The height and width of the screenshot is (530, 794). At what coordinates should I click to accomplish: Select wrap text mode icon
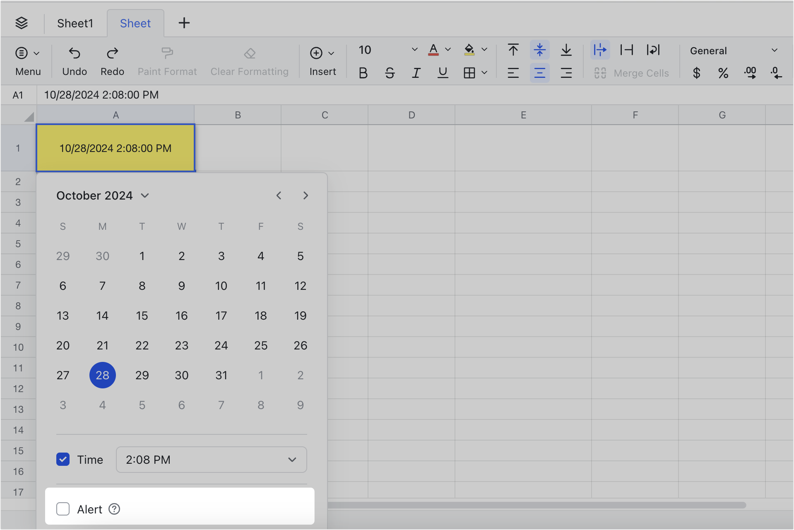pyautogui.click(x=653, y=50)
